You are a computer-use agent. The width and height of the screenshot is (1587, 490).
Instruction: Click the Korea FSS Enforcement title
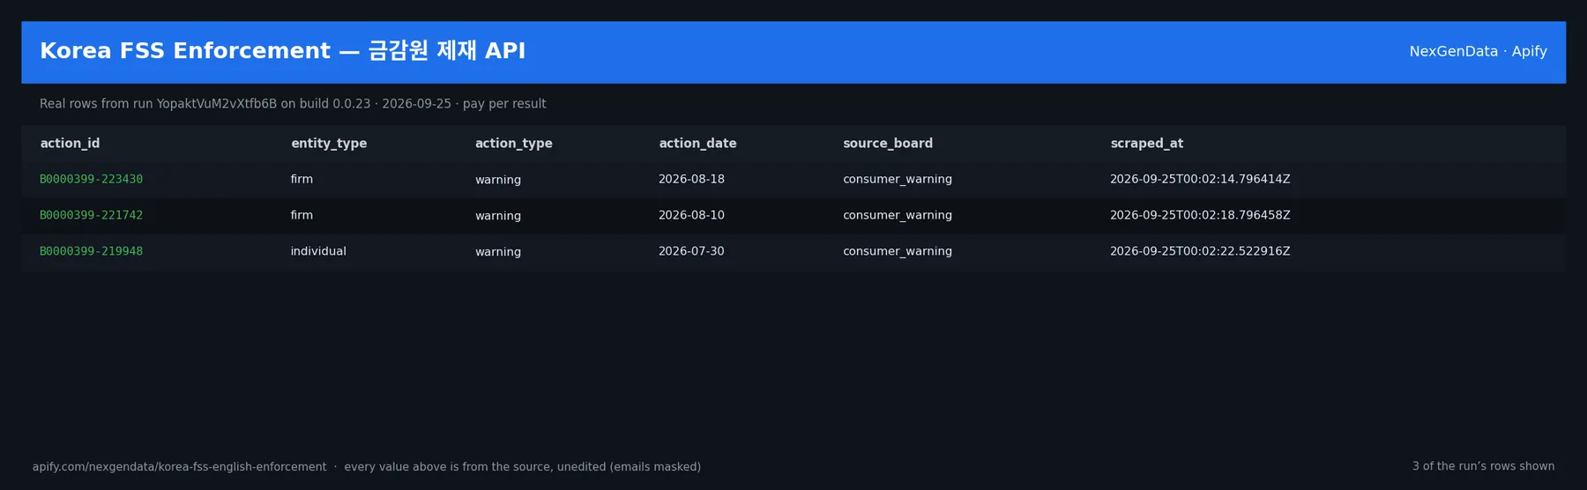pyautogui.click(x=282, y=50)
